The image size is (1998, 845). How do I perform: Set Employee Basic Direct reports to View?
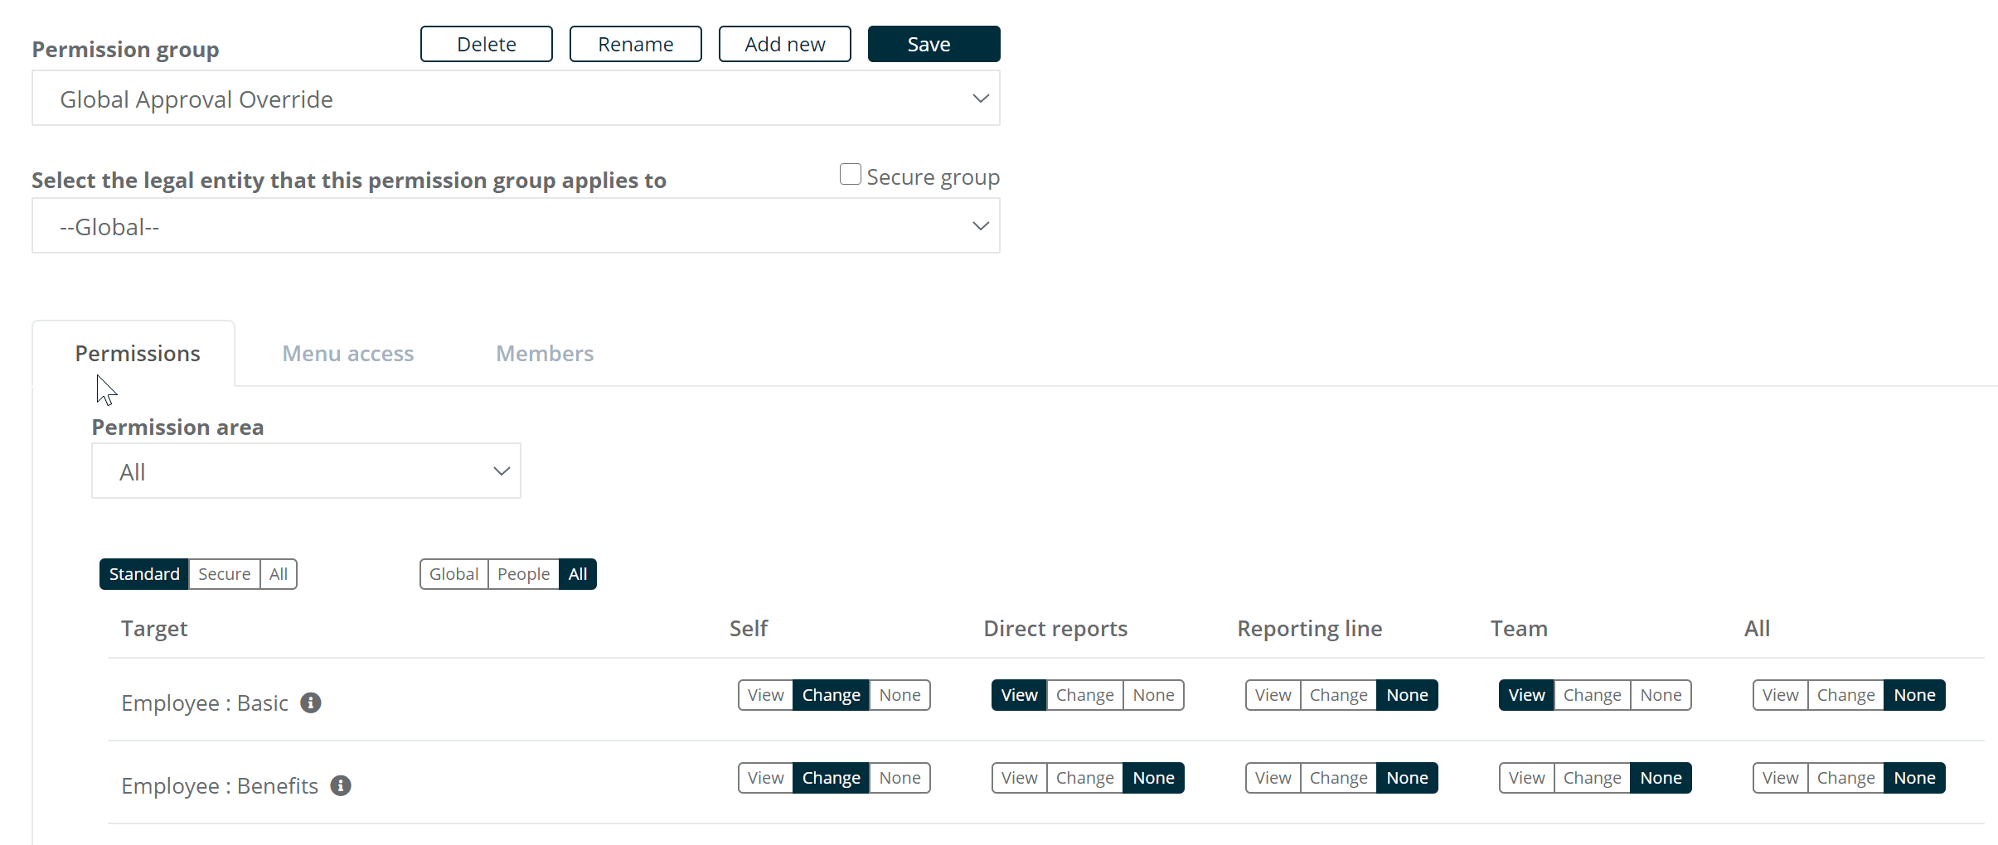(x=1019, y=695)
